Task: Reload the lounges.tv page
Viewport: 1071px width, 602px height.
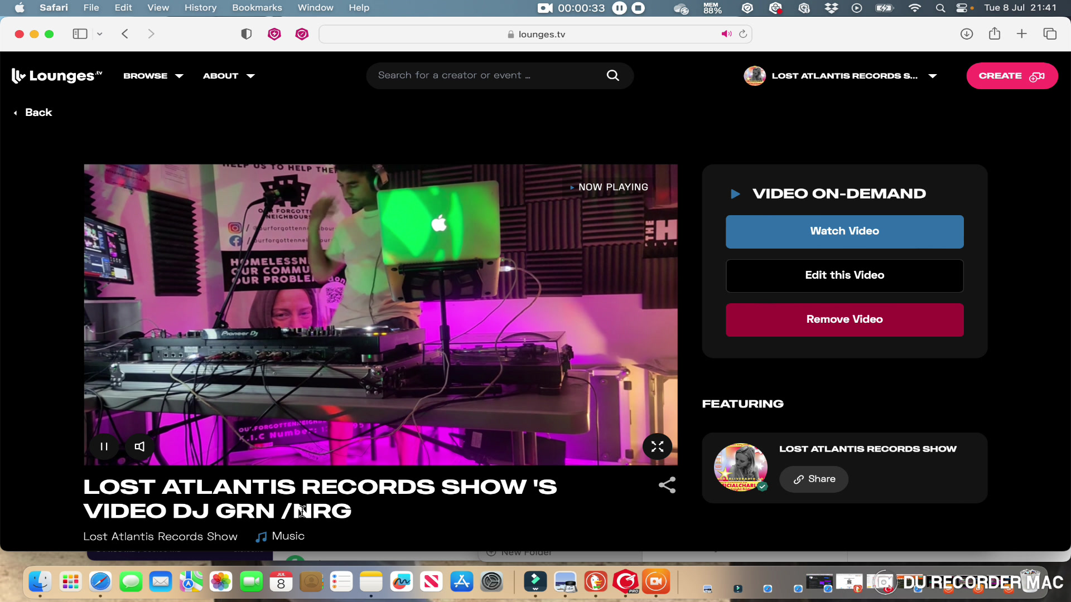Action: point(743,34)
